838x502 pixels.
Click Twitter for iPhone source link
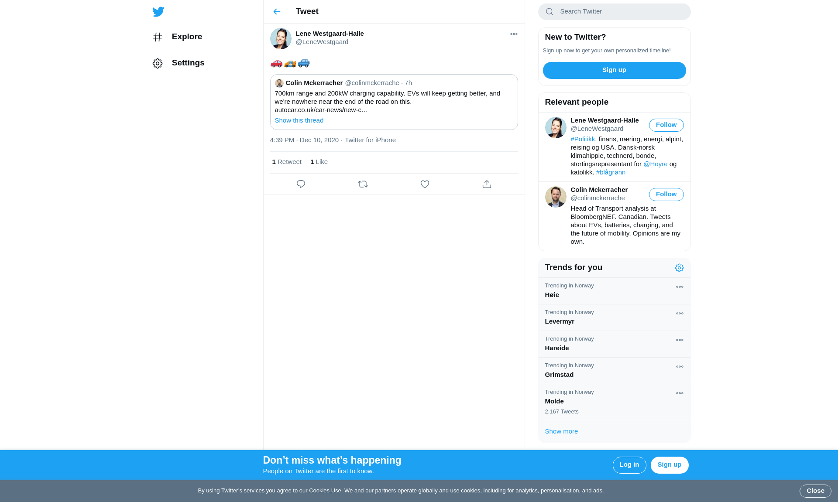click(370, 140)
